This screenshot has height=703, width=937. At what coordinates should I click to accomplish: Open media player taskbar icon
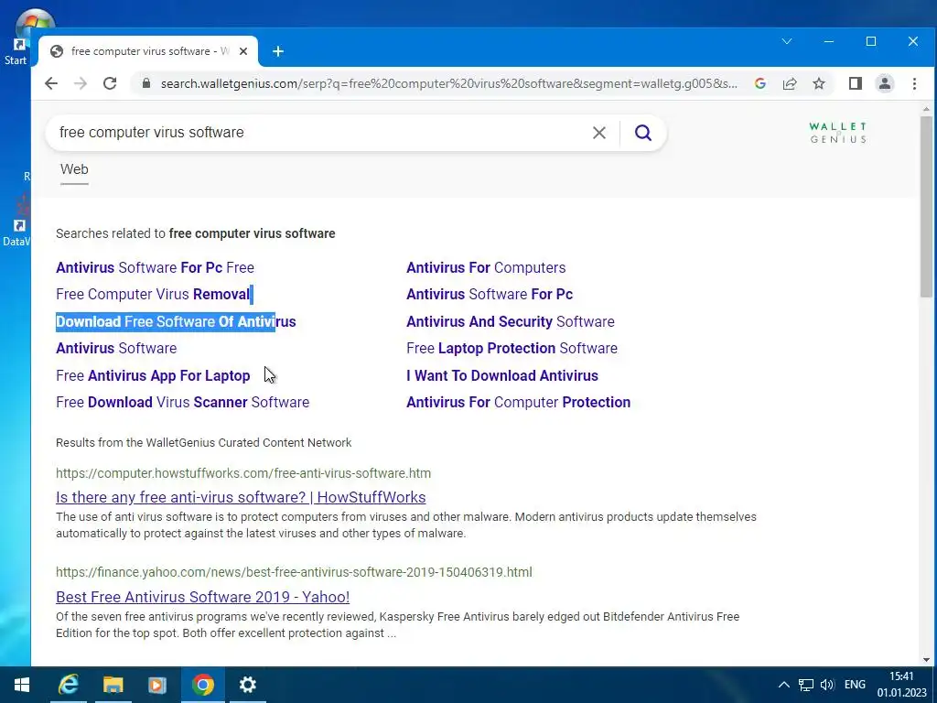click(x=157, y=685)
